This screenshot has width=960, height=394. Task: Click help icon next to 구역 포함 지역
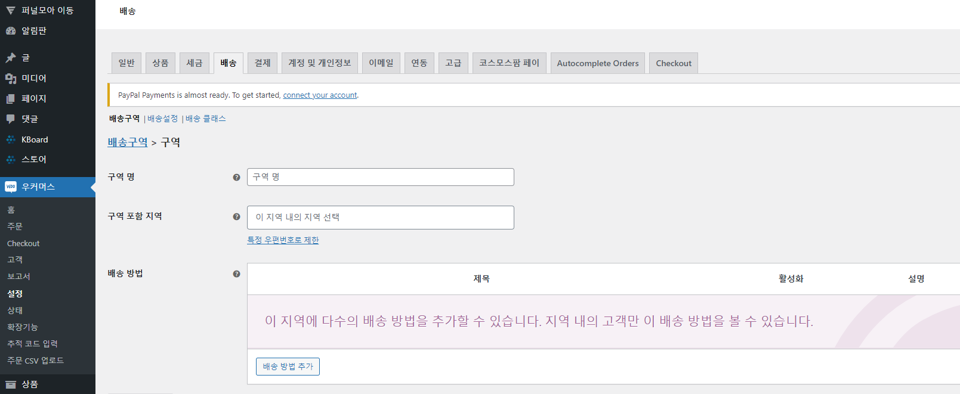[236, 216]
